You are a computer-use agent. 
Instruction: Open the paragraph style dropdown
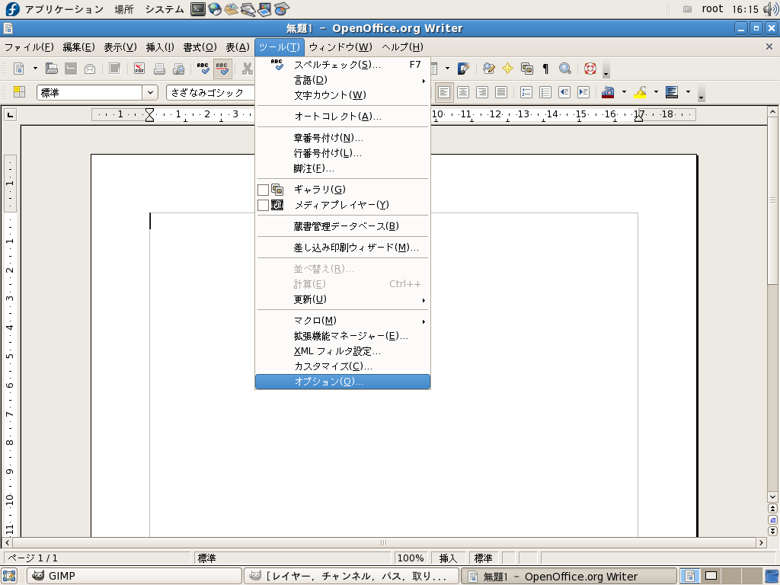pyautogui.click(x=150, y=92)
